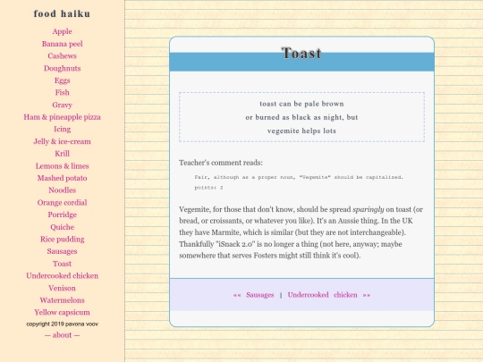Go to Jelly & ice-cream
483x362 pixels.
click(63, 141)
